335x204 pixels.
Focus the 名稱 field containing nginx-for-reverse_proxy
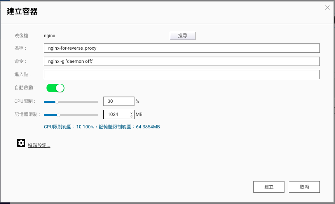click(x=181, y=48)
